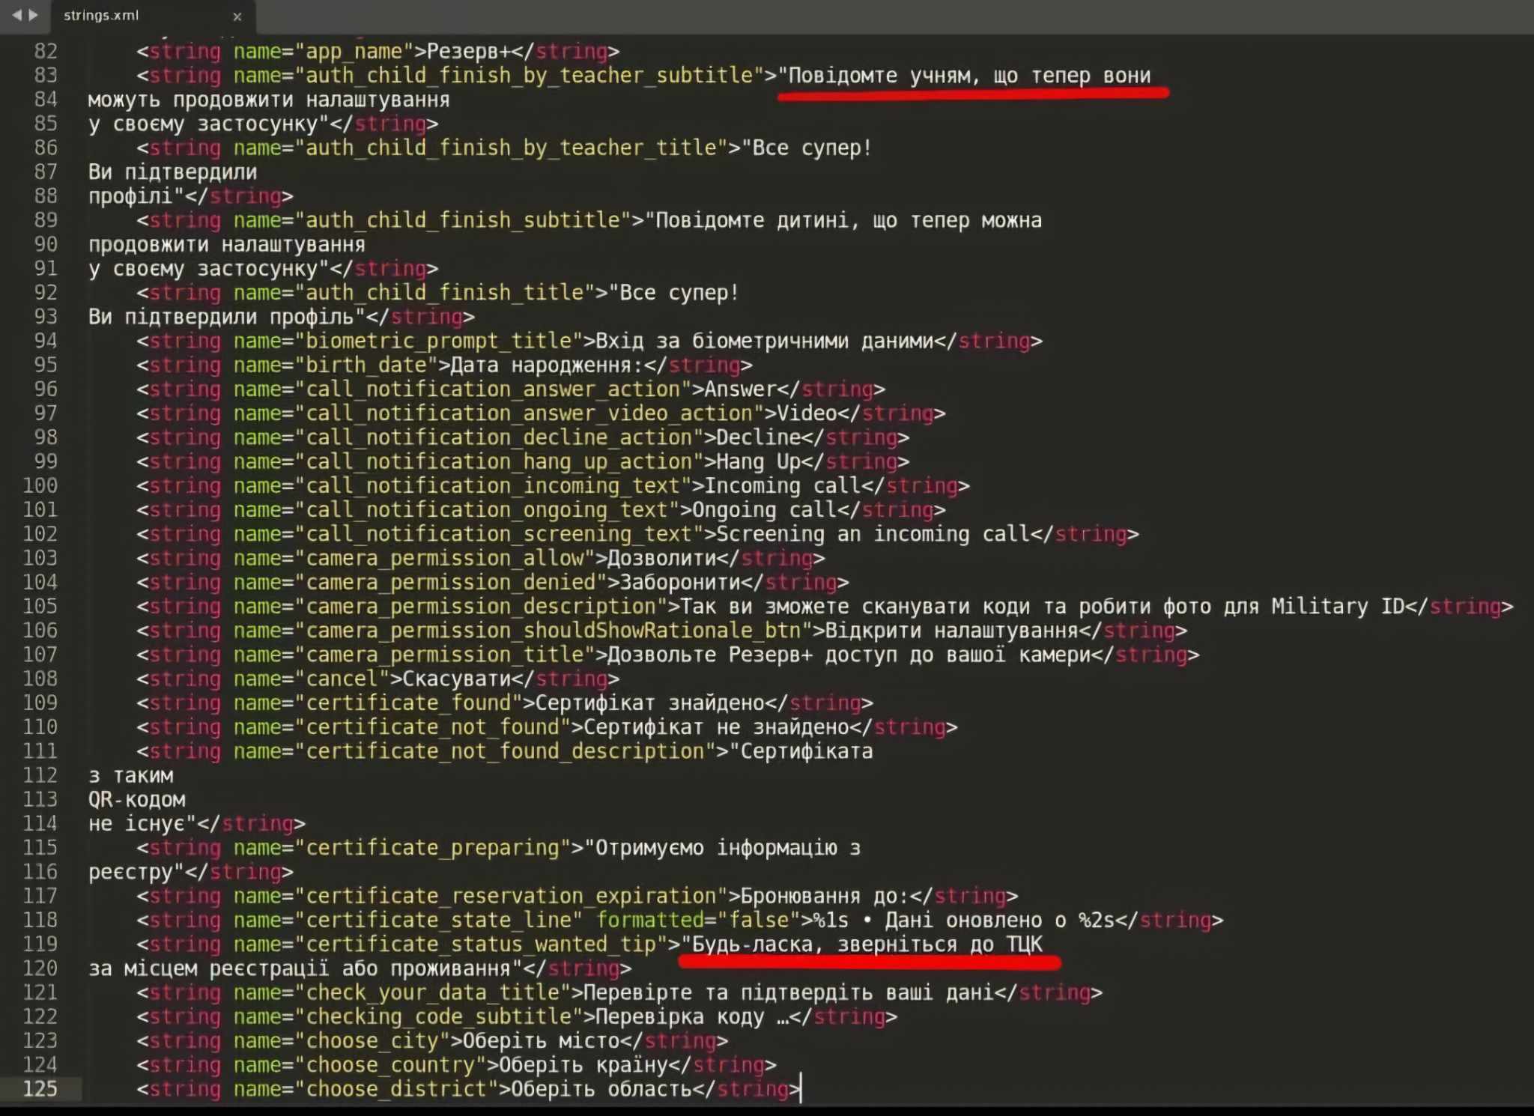Click the previous tab left arrow
This screenshot has width=1534, height=1116.
tap(16, 15)
